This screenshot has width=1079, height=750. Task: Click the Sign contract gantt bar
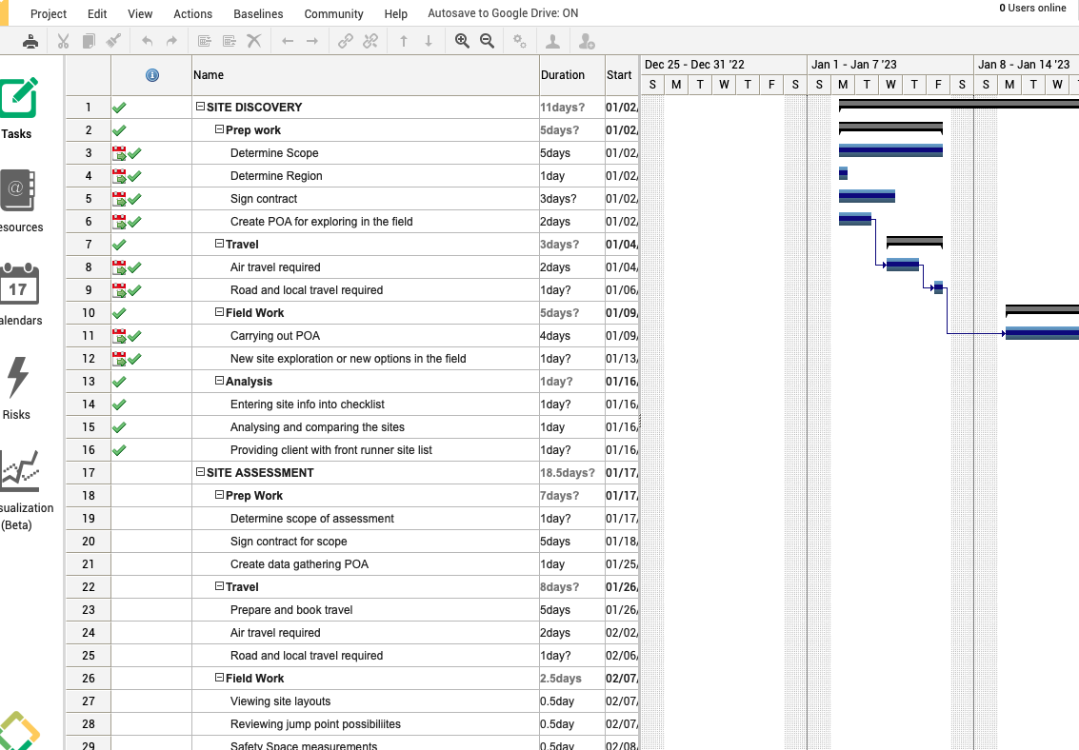[x=867, y=197]
